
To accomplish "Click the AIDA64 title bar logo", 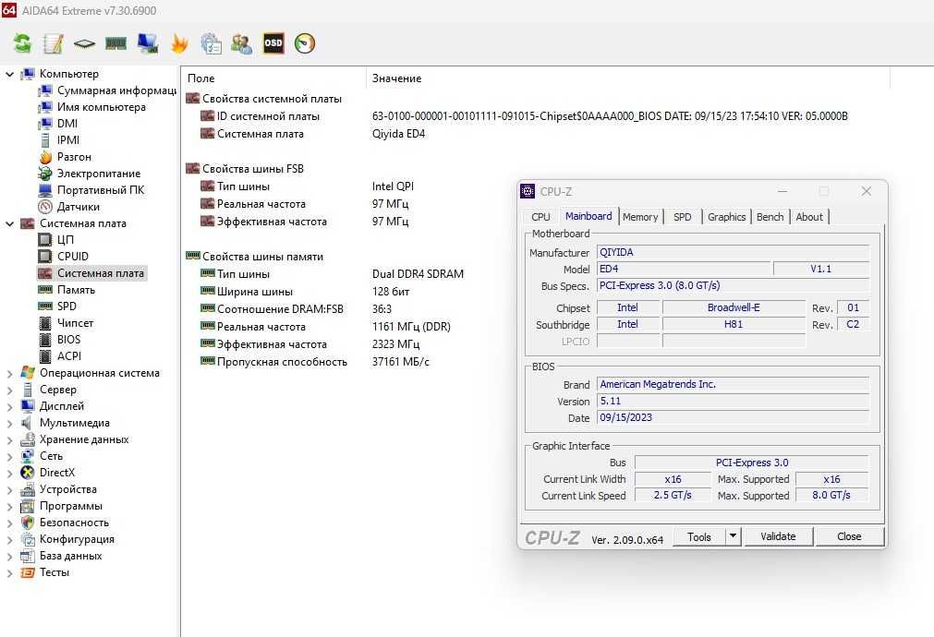I will 9,10.
